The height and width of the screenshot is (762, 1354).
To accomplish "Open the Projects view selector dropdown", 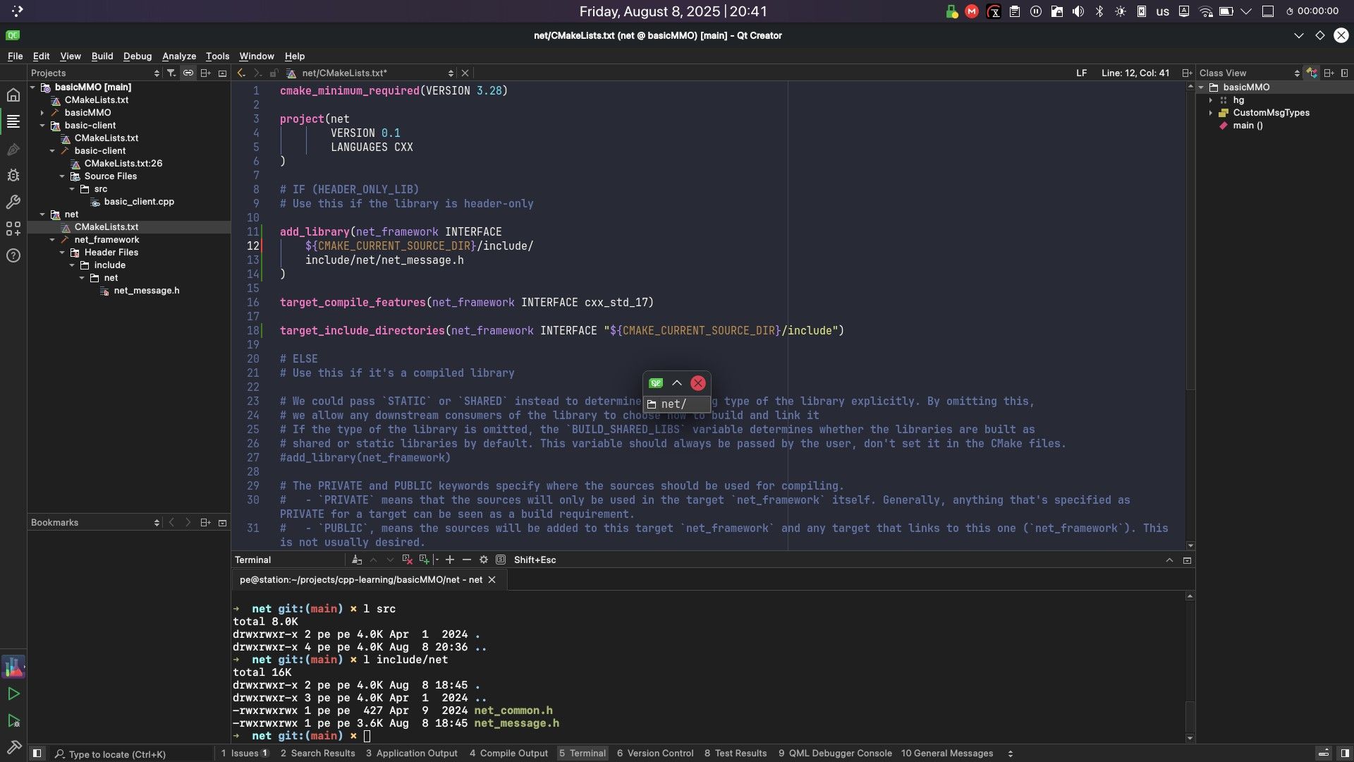I will (95, 73).
